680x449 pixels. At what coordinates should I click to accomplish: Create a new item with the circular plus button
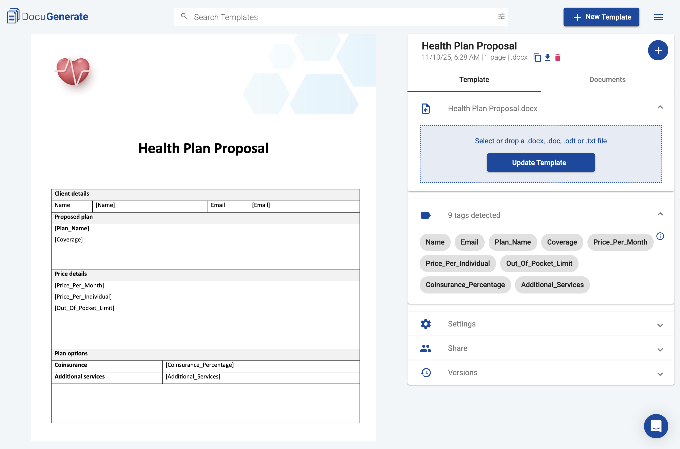[658, 50]
